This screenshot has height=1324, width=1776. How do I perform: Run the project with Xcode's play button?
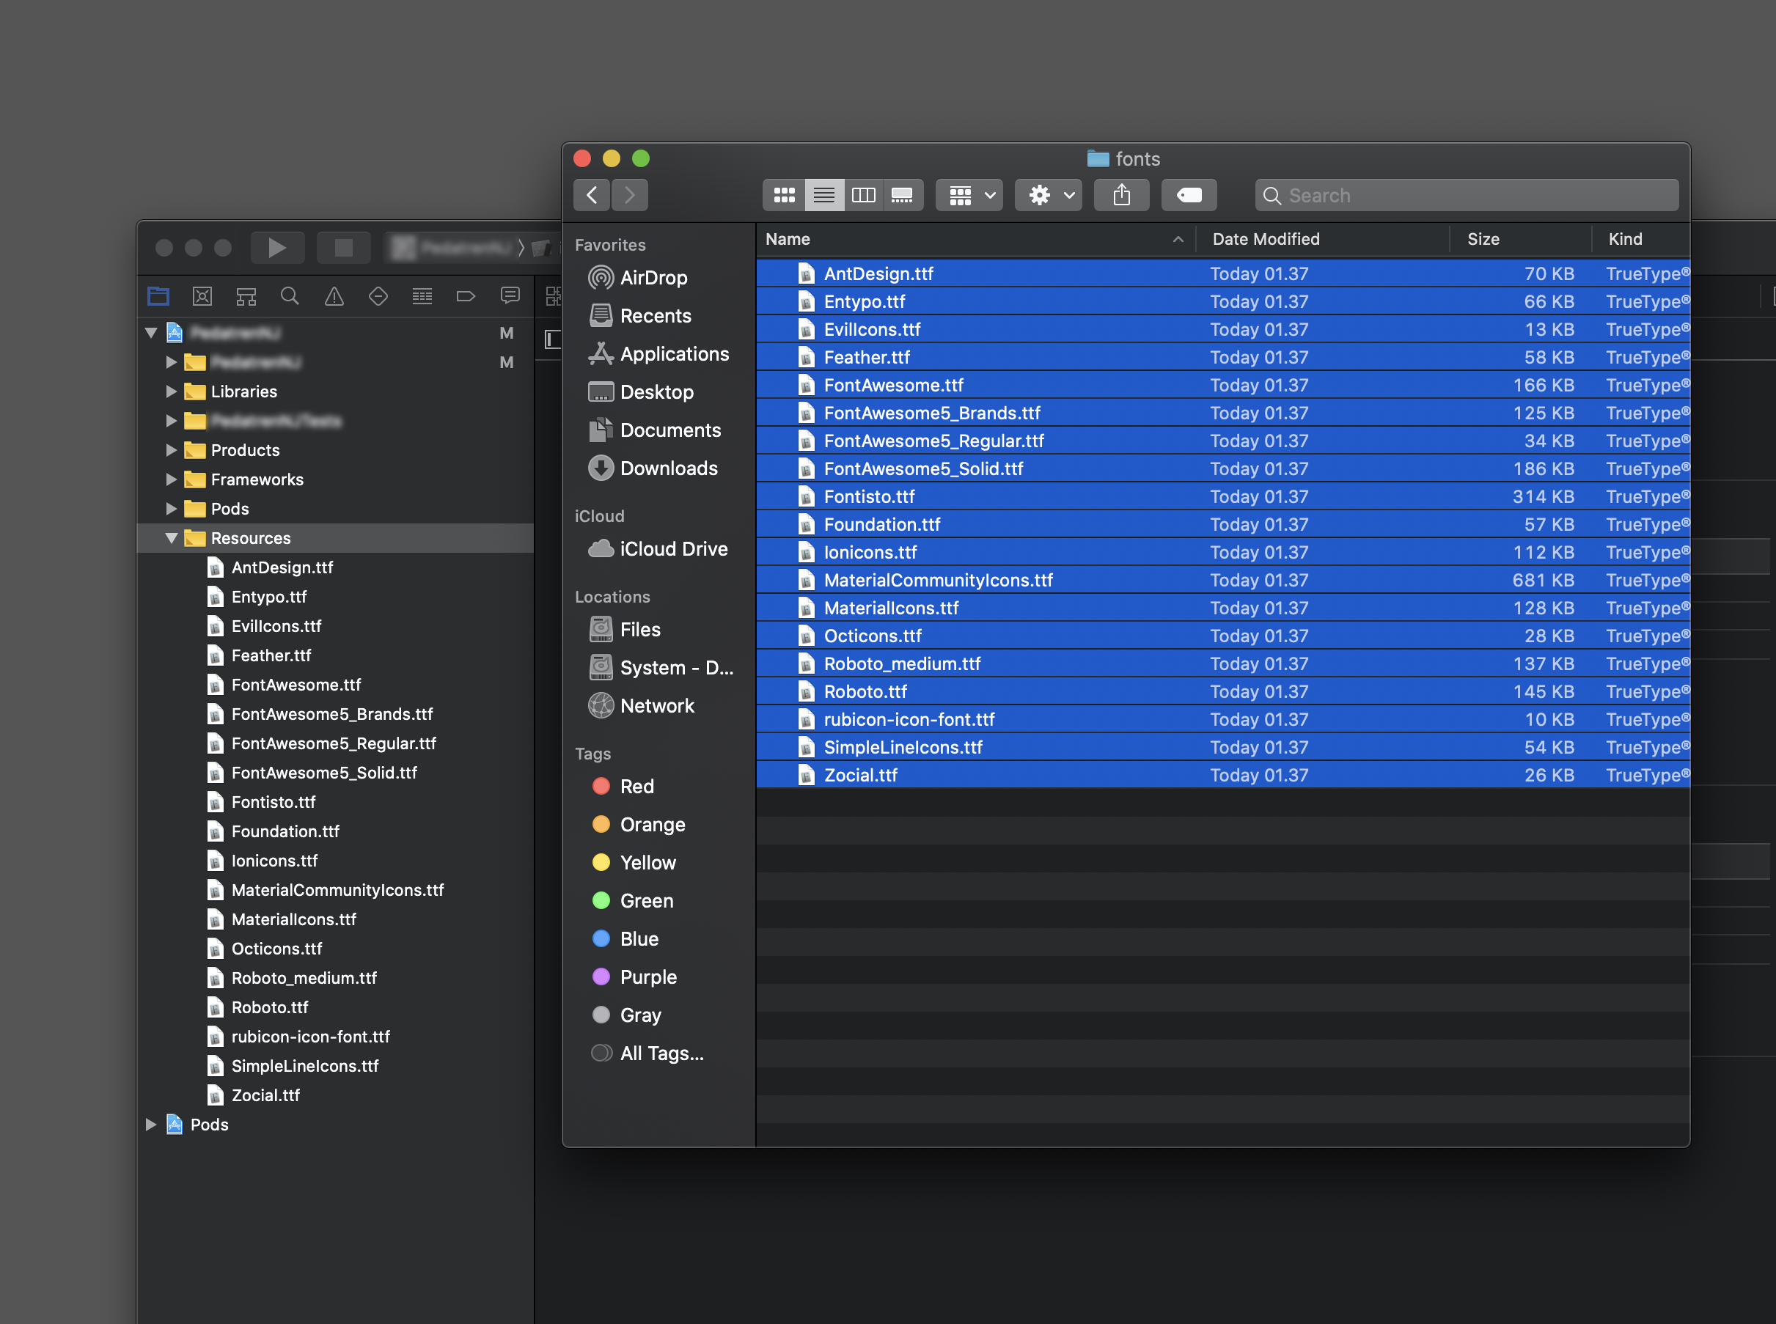click(278, 248)
